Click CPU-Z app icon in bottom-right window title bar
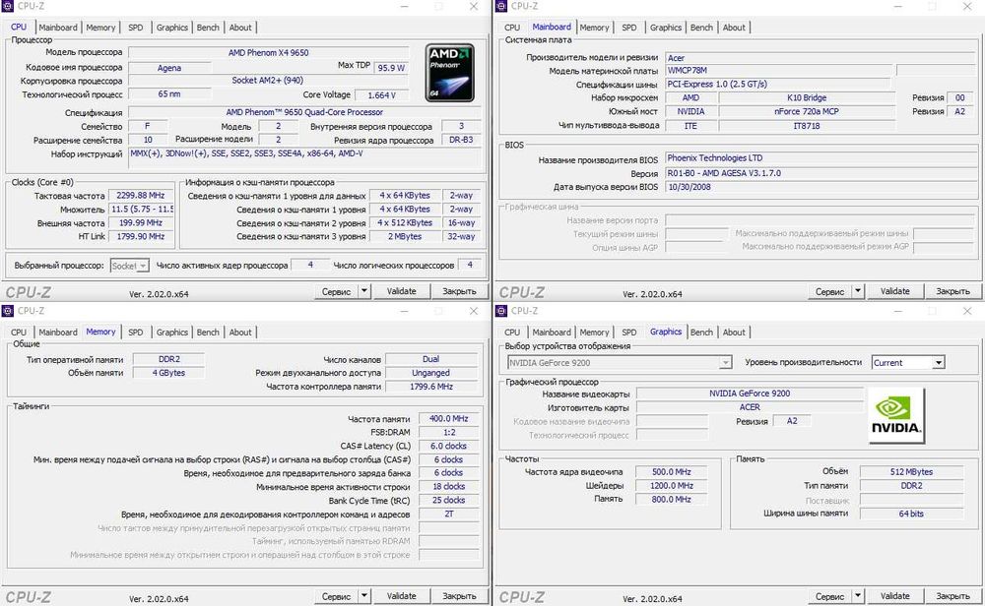 pos(501,311)
